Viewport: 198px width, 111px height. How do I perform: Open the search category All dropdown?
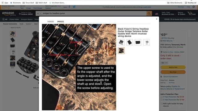tap(39, 13)
